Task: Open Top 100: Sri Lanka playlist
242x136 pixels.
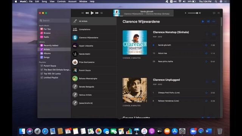Action: tap(52, 74)
